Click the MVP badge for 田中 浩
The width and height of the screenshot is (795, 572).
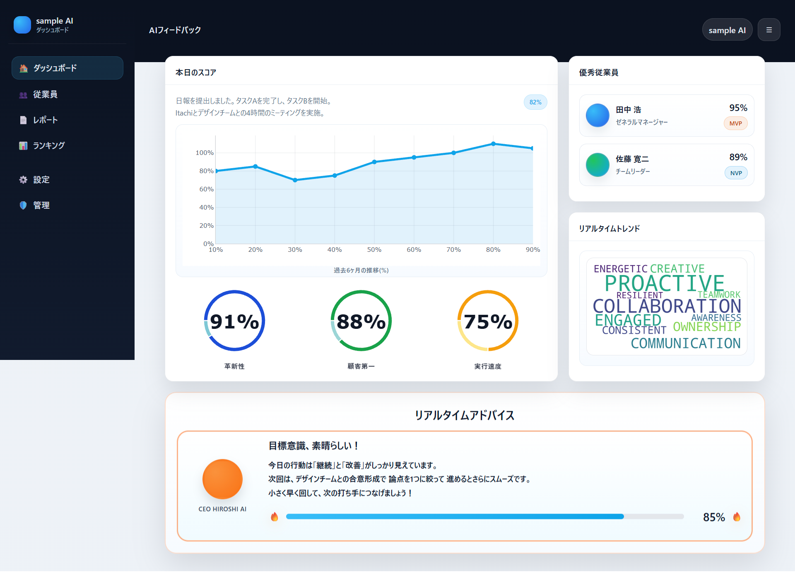click(735, 123)
